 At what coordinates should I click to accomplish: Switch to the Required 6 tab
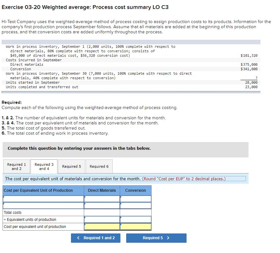(99, 166)
